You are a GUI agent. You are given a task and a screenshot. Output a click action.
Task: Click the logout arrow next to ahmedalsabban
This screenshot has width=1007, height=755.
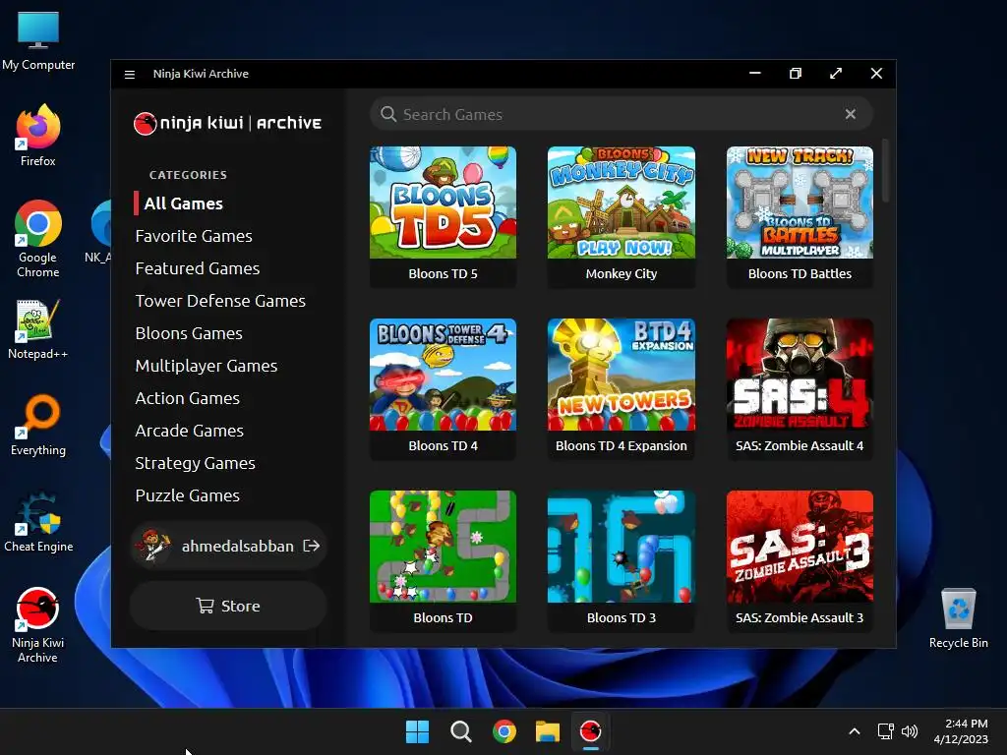(x=312, y=546)
